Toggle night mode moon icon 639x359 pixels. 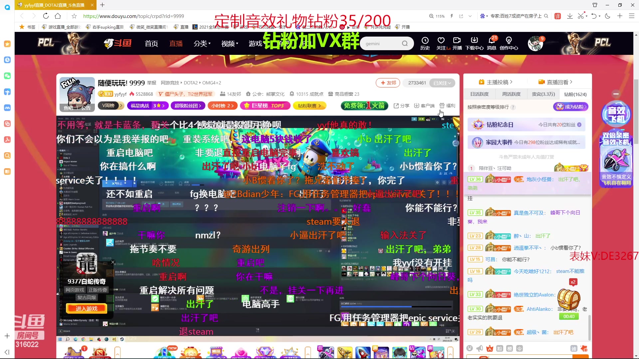tap(608, 16)
